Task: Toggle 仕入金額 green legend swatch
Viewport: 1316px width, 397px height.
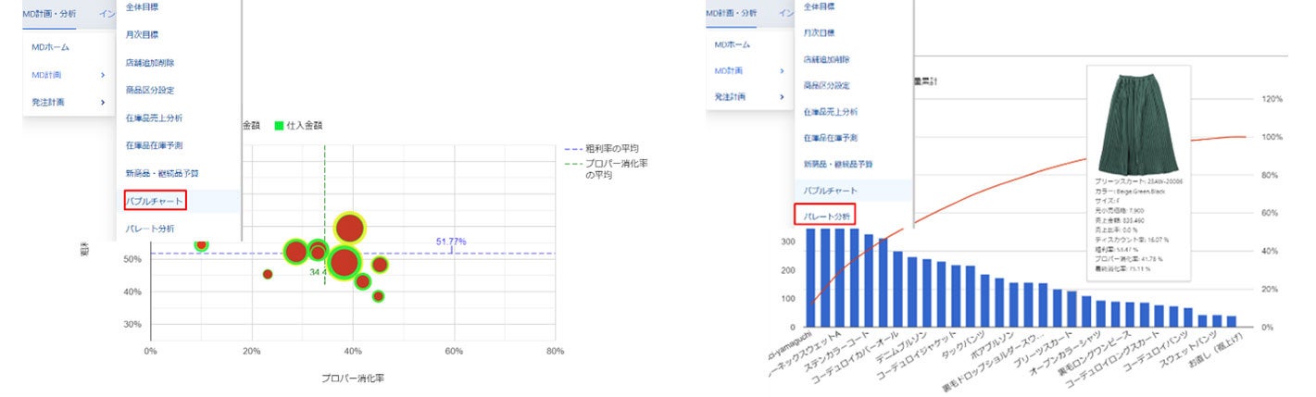Action: [x=281, y=125]
